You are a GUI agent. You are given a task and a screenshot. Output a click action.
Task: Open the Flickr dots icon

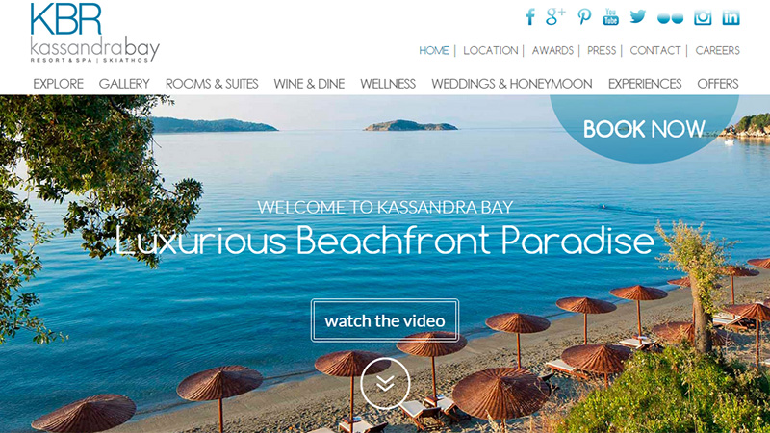[670, 18]
